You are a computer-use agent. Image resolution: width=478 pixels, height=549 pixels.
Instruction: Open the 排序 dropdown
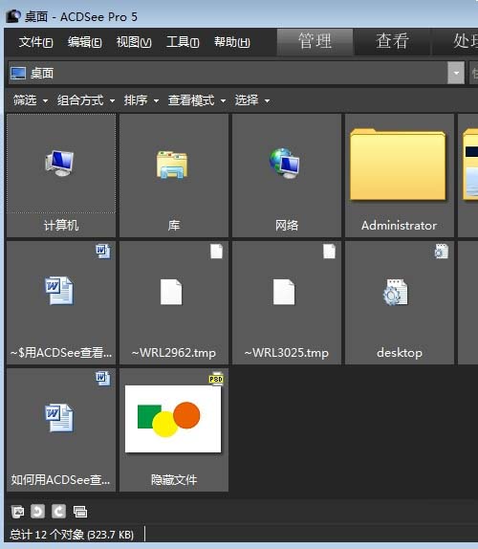pos(141,100)
